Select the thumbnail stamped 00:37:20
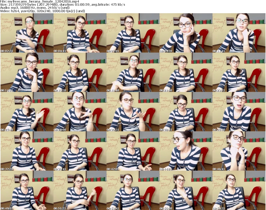 (27, 151)
